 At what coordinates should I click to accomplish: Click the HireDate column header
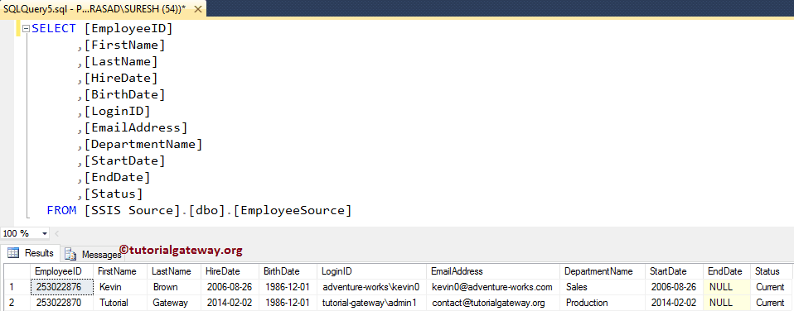tap(230, 271)
